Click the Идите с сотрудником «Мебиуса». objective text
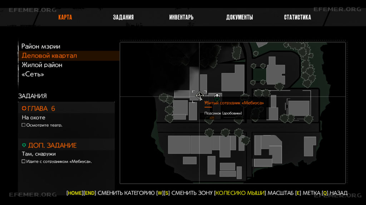366x205 pixels. click(x=59, y=161)
